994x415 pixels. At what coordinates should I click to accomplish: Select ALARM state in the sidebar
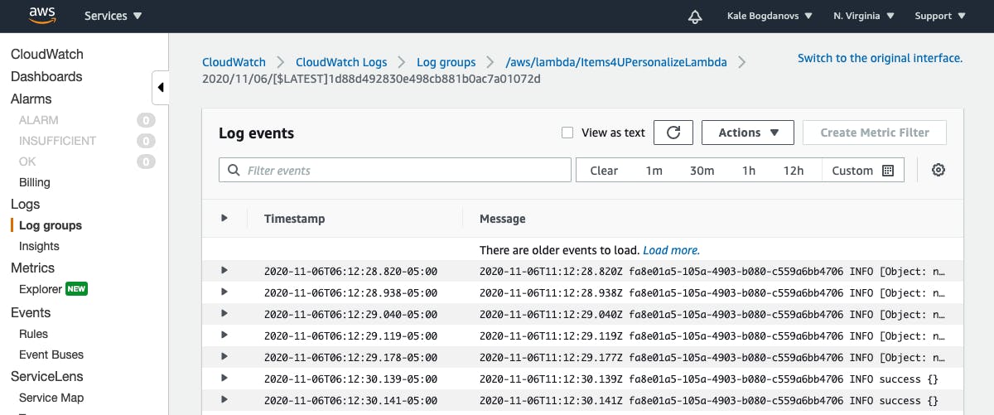tap(39, 120)
